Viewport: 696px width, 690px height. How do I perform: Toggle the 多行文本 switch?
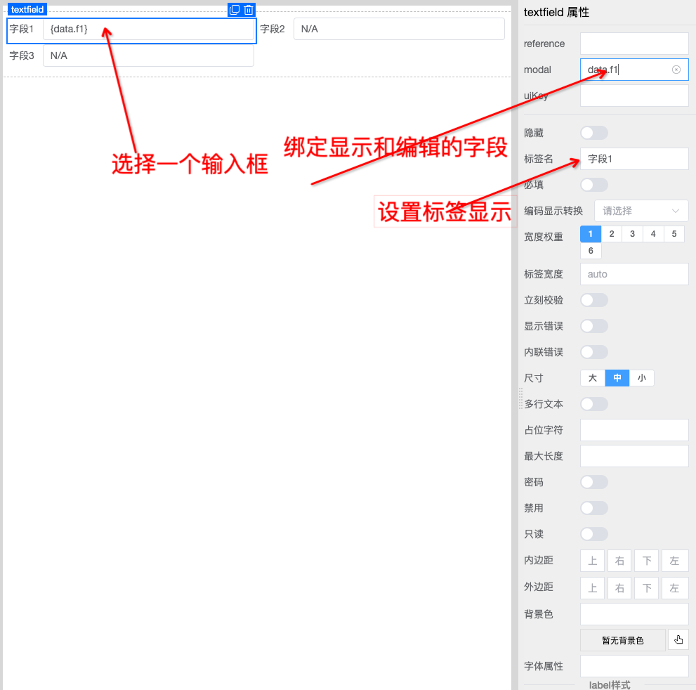(594, 404)
